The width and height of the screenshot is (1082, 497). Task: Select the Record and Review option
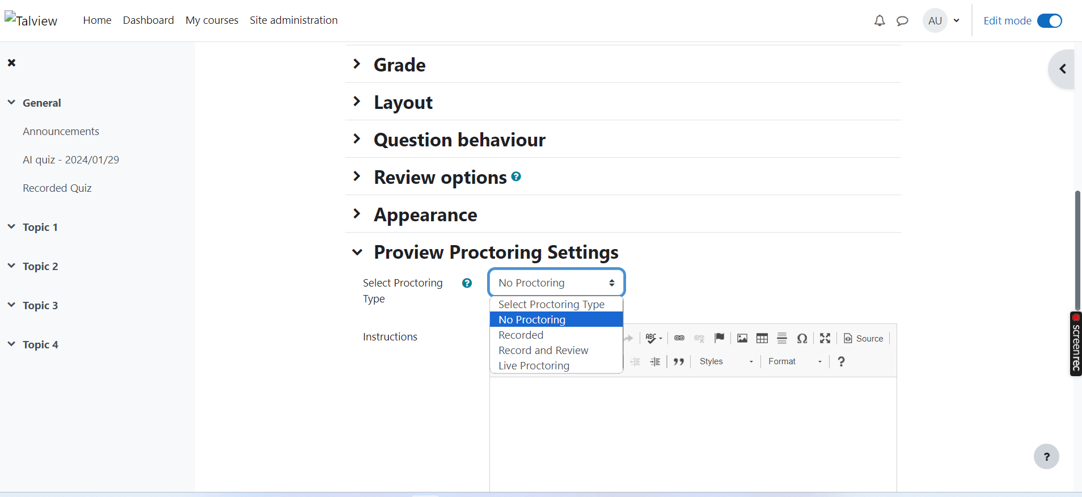556,350
